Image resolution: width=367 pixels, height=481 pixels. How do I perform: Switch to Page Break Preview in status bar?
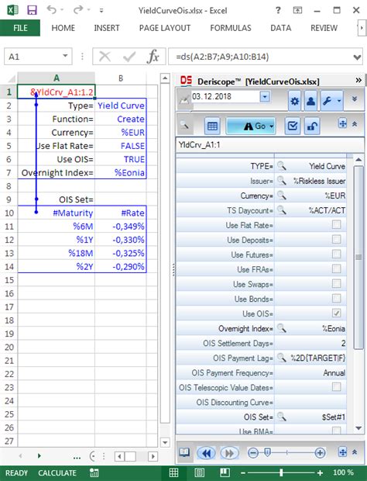tap(225, 472)
